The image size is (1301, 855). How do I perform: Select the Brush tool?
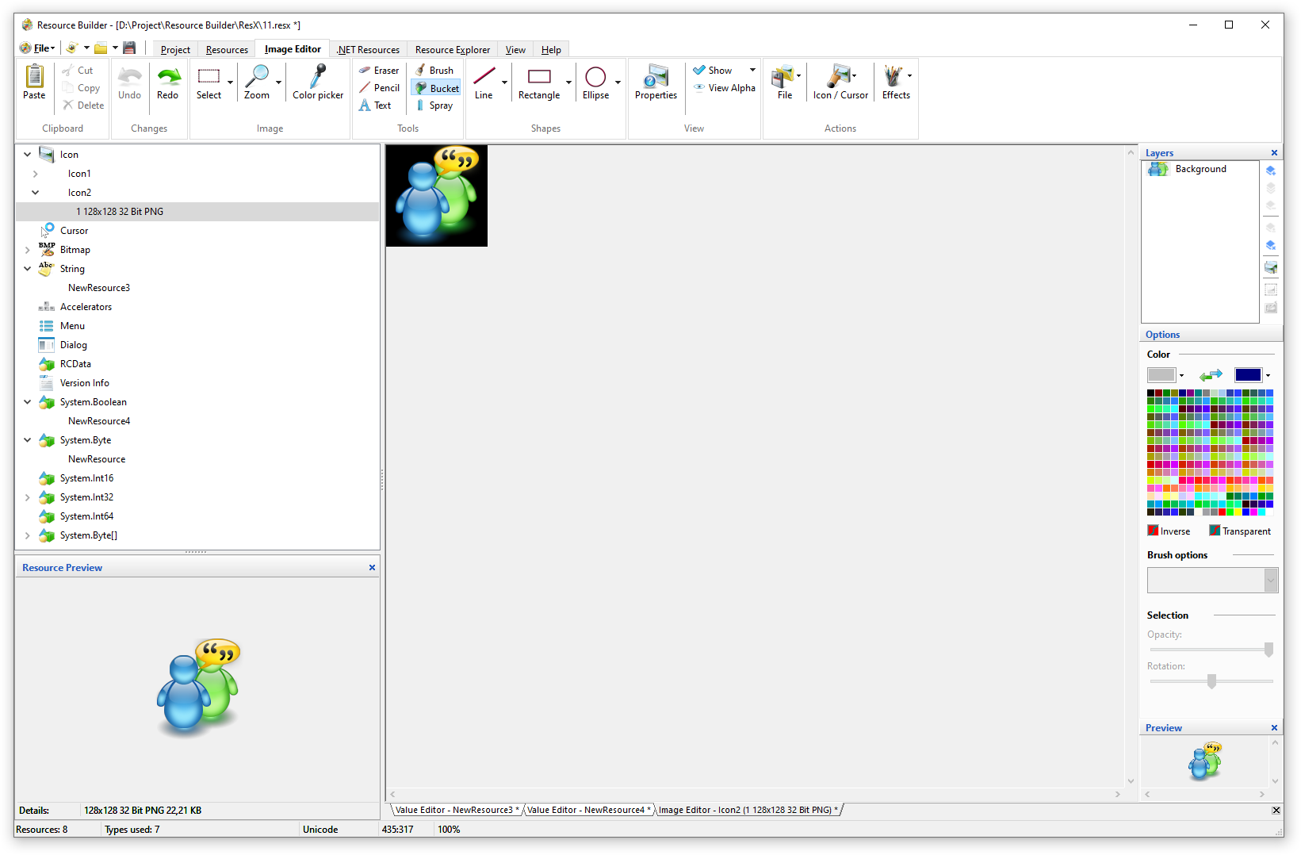point(434,71)
